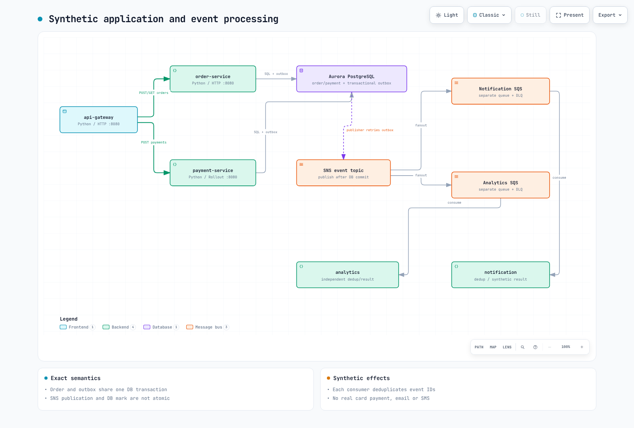Click the Analytics SQS queue icon

point(456,177)
